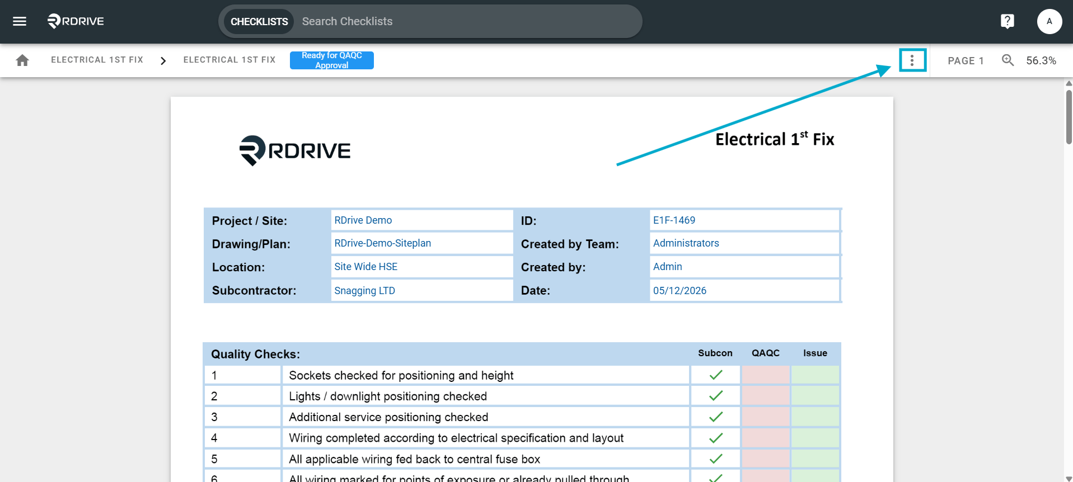Toggle Subcon check for Lights downlight row
Viewport: 1073px width, 482px height.
coord(715,396)
